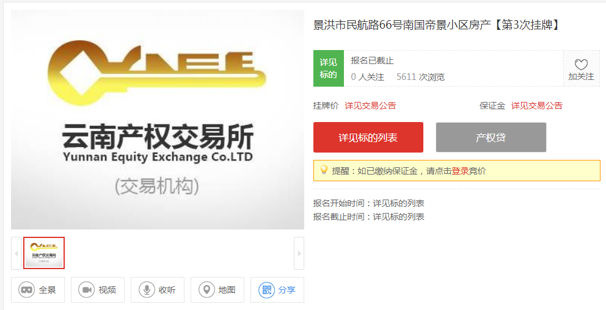The height and width of the screenshot is (310, 606).
Task: Click 详见交易公告 next to 挂牌价
Action: click(x=370, y=106)
